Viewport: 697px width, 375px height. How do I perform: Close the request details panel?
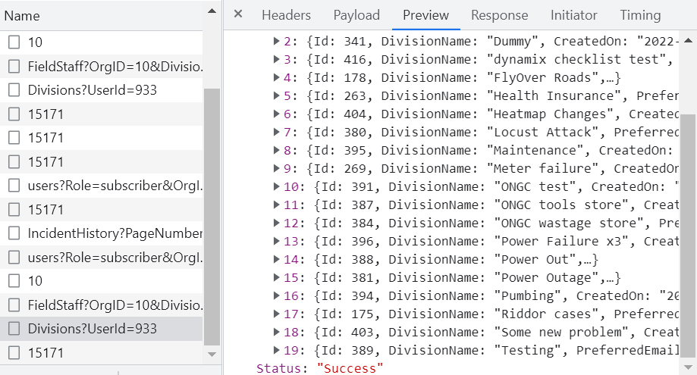(x=238, y=14)
